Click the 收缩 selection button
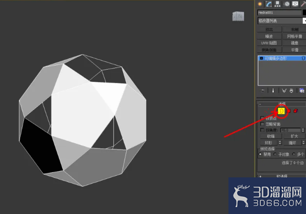 271,136
